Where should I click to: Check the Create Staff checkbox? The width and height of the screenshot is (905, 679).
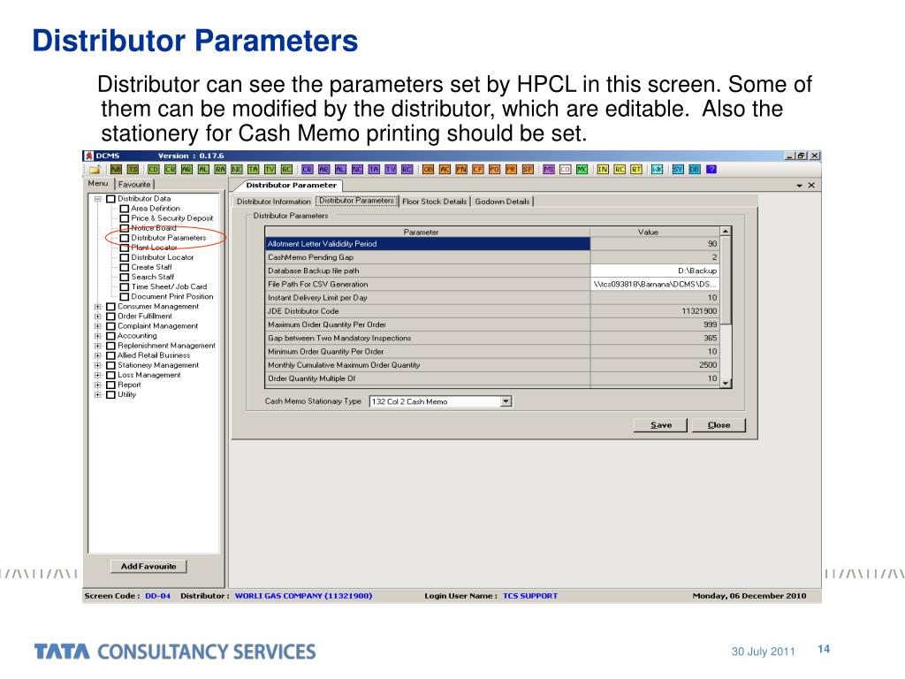(x=124, y=267)
